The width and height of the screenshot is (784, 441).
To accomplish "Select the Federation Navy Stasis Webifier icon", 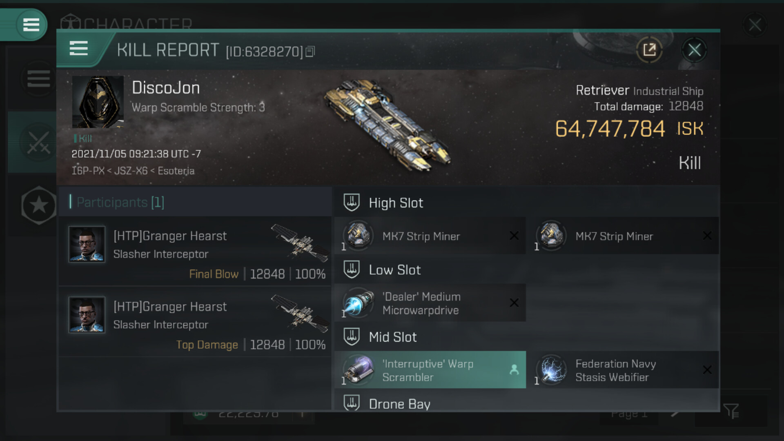I will pos(551,370).
